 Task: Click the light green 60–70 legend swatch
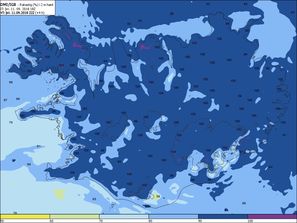[x=75, y=216]
